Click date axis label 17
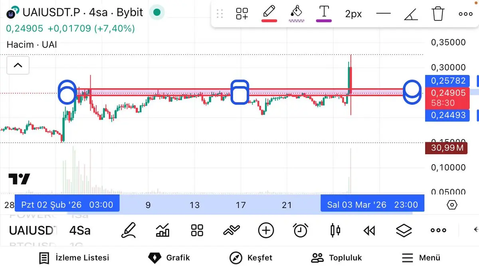This screenshot has width=479, height=269. pos(240,205)
